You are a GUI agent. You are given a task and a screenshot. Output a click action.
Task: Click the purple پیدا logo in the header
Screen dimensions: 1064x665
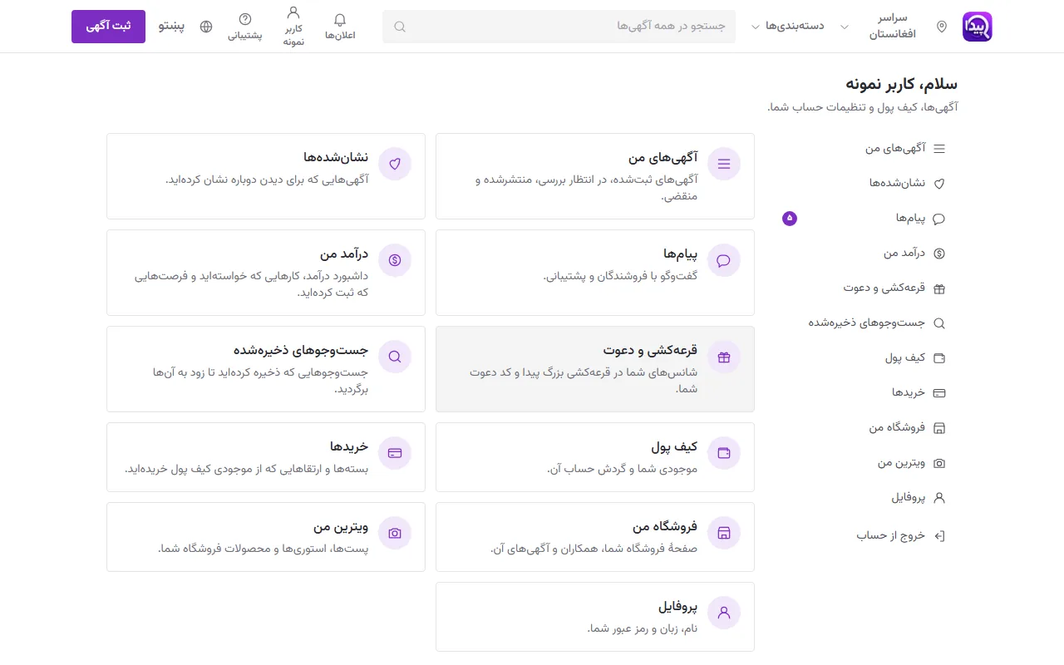[x=978, y=27]
